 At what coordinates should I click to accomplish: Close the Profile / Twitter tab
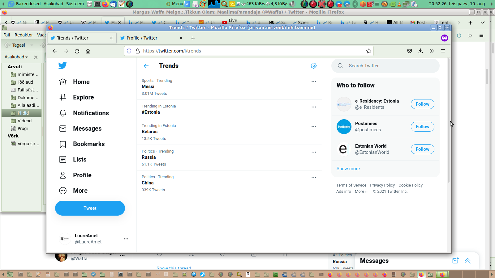click(181, 38)
